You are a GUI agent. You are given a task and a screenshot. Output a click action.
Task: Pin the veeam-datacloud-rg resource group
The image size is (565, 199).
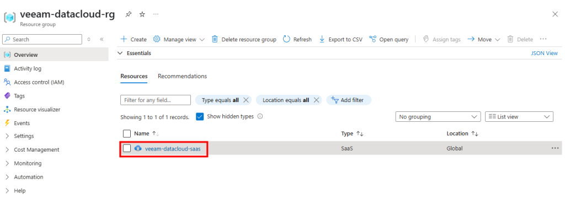(x=128, y=14)
